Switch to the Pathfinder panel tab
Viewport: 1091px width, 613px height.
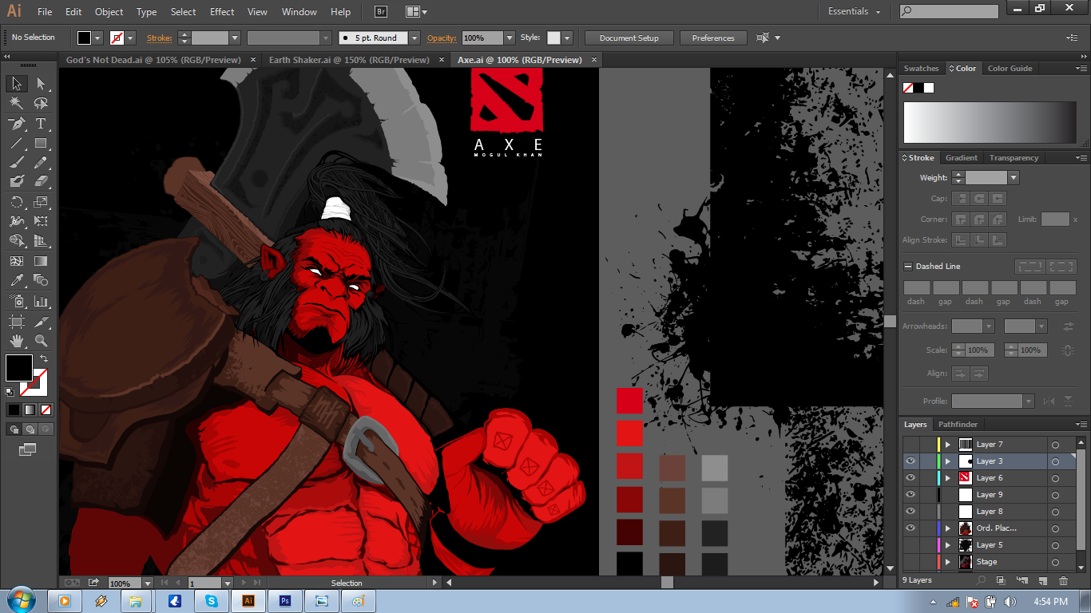(958, 425)
